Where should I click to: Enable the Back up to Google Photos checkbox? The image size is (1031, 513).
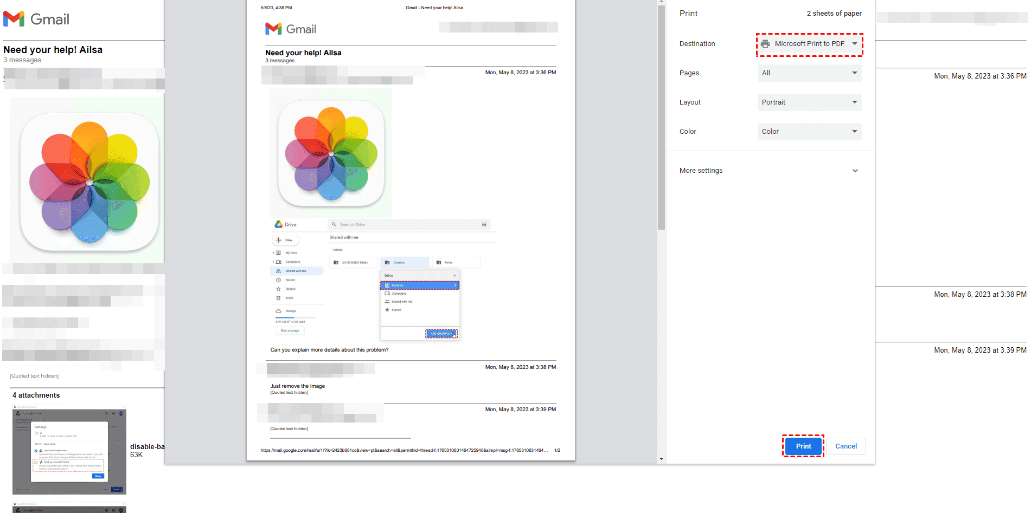pos(36,462)
